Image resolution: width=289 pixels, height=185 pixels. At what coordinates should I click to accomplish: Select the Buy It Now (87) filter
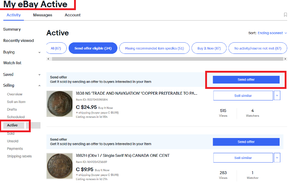click(209, 48)
